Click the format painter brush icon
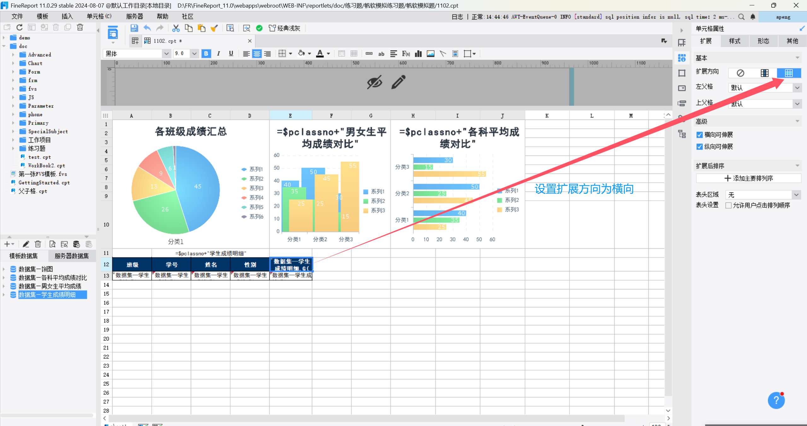The width and height of the screenshot is (807, 426). 214,28
